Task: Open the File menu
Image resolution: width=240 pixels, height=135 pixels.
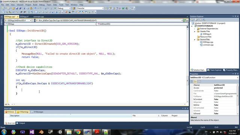Action: [x=3, y=5]
